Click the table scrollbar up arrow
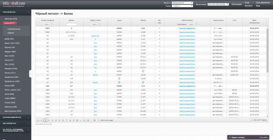Image resolution: width=273 pixels, height=140 pixels. coord(268,28)
